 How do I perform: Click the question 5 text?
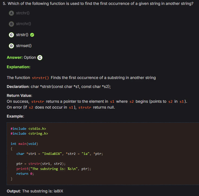point(99,4)
